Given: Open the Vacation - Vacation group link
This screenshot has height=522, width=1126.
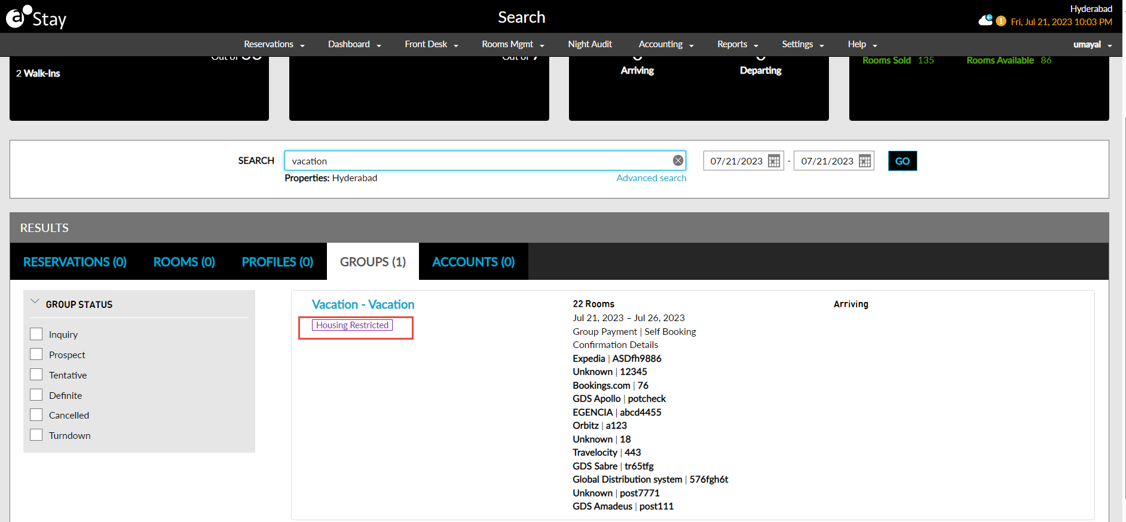Looking at the screenshot, I should click(363, 304).
